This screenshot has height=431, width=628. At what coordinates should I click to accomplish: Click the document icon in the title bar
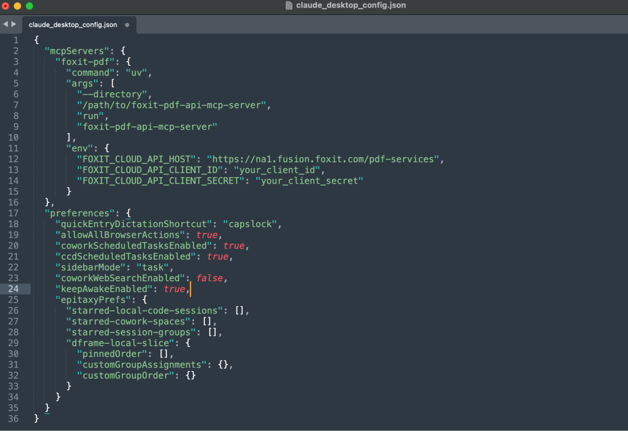[289, 5]
